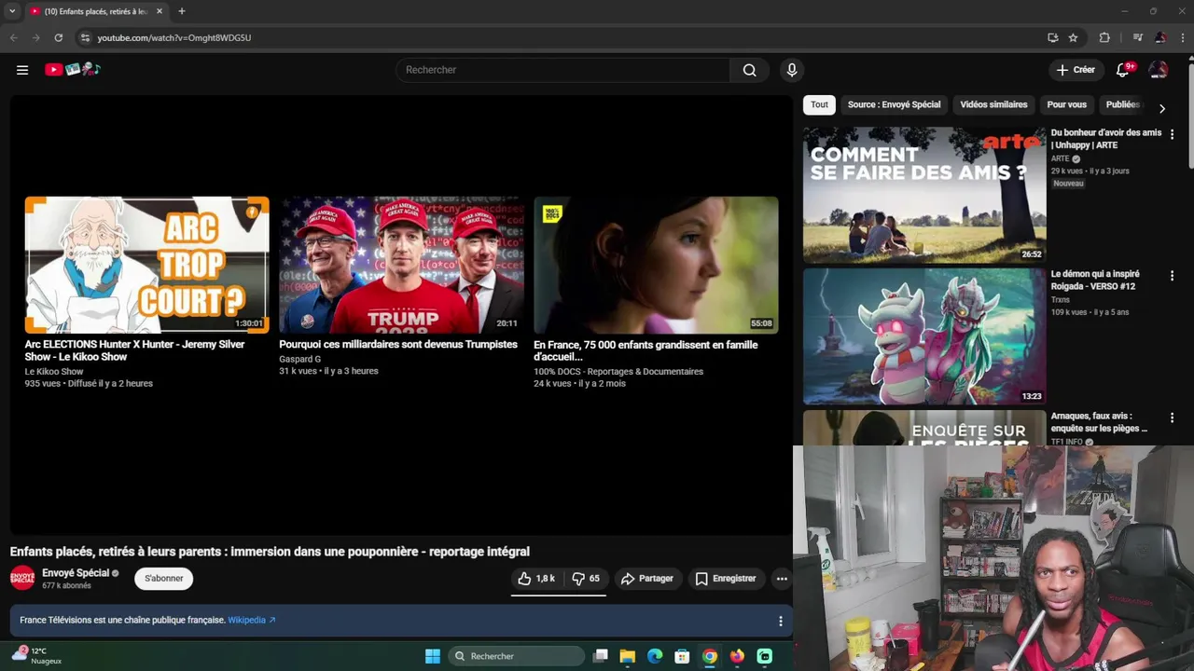This screenshot has width=1194, height=671.
Task: Open the 75 000 enfants video thumbnail
Action: [656, 265]
